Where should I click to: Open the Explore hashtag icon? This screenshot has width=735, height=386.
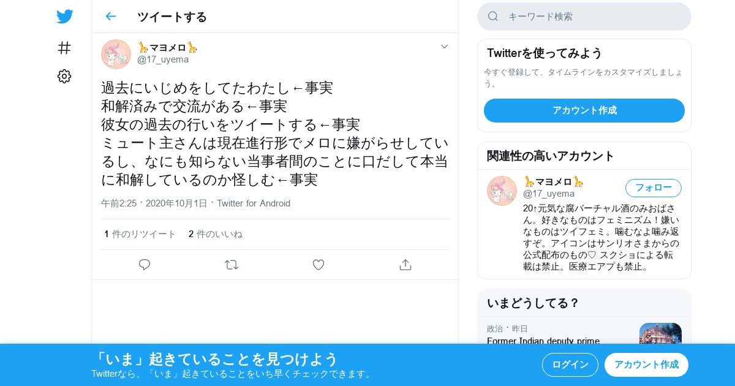[64, 48]
